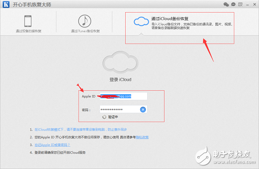Image resolution: width=259 pixels, height=169 pixels.
Task: Open the iCloud recovery mode warning link
Action: tap(81, 130)
